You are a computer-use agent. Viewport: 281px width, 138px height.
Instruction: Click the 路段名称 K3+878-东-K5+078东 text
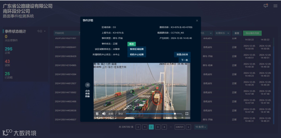point(176,27)
